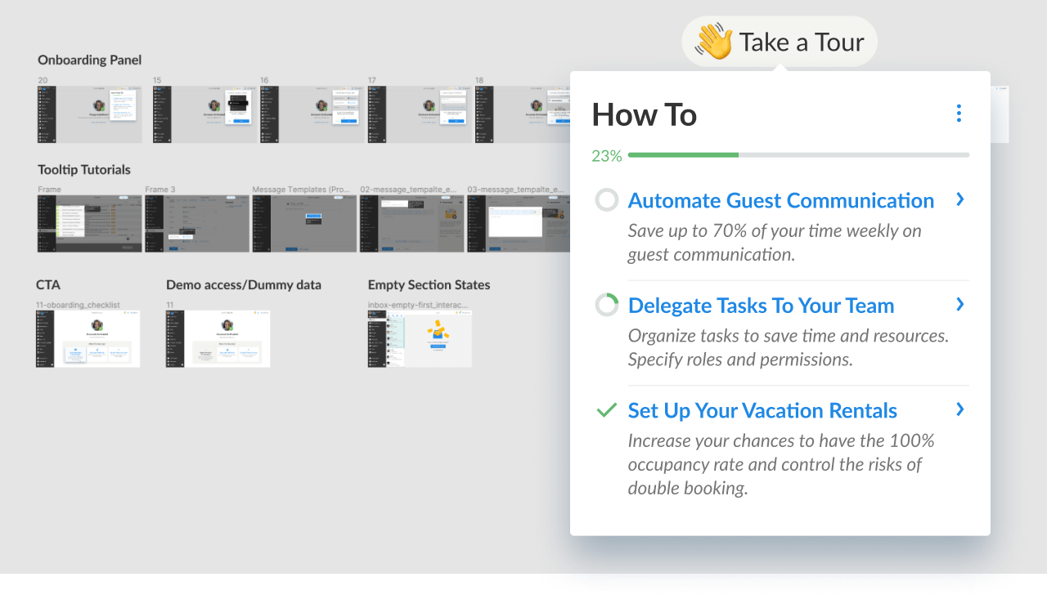1047x599 pixels.
Task: Select Onboarding Panel thumbnail number 16
Action: [x=312, y=114]
